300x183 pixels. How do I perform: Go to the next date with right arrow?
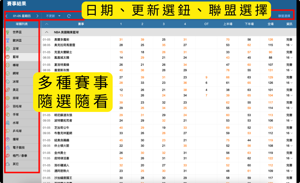tap(37, 16)
